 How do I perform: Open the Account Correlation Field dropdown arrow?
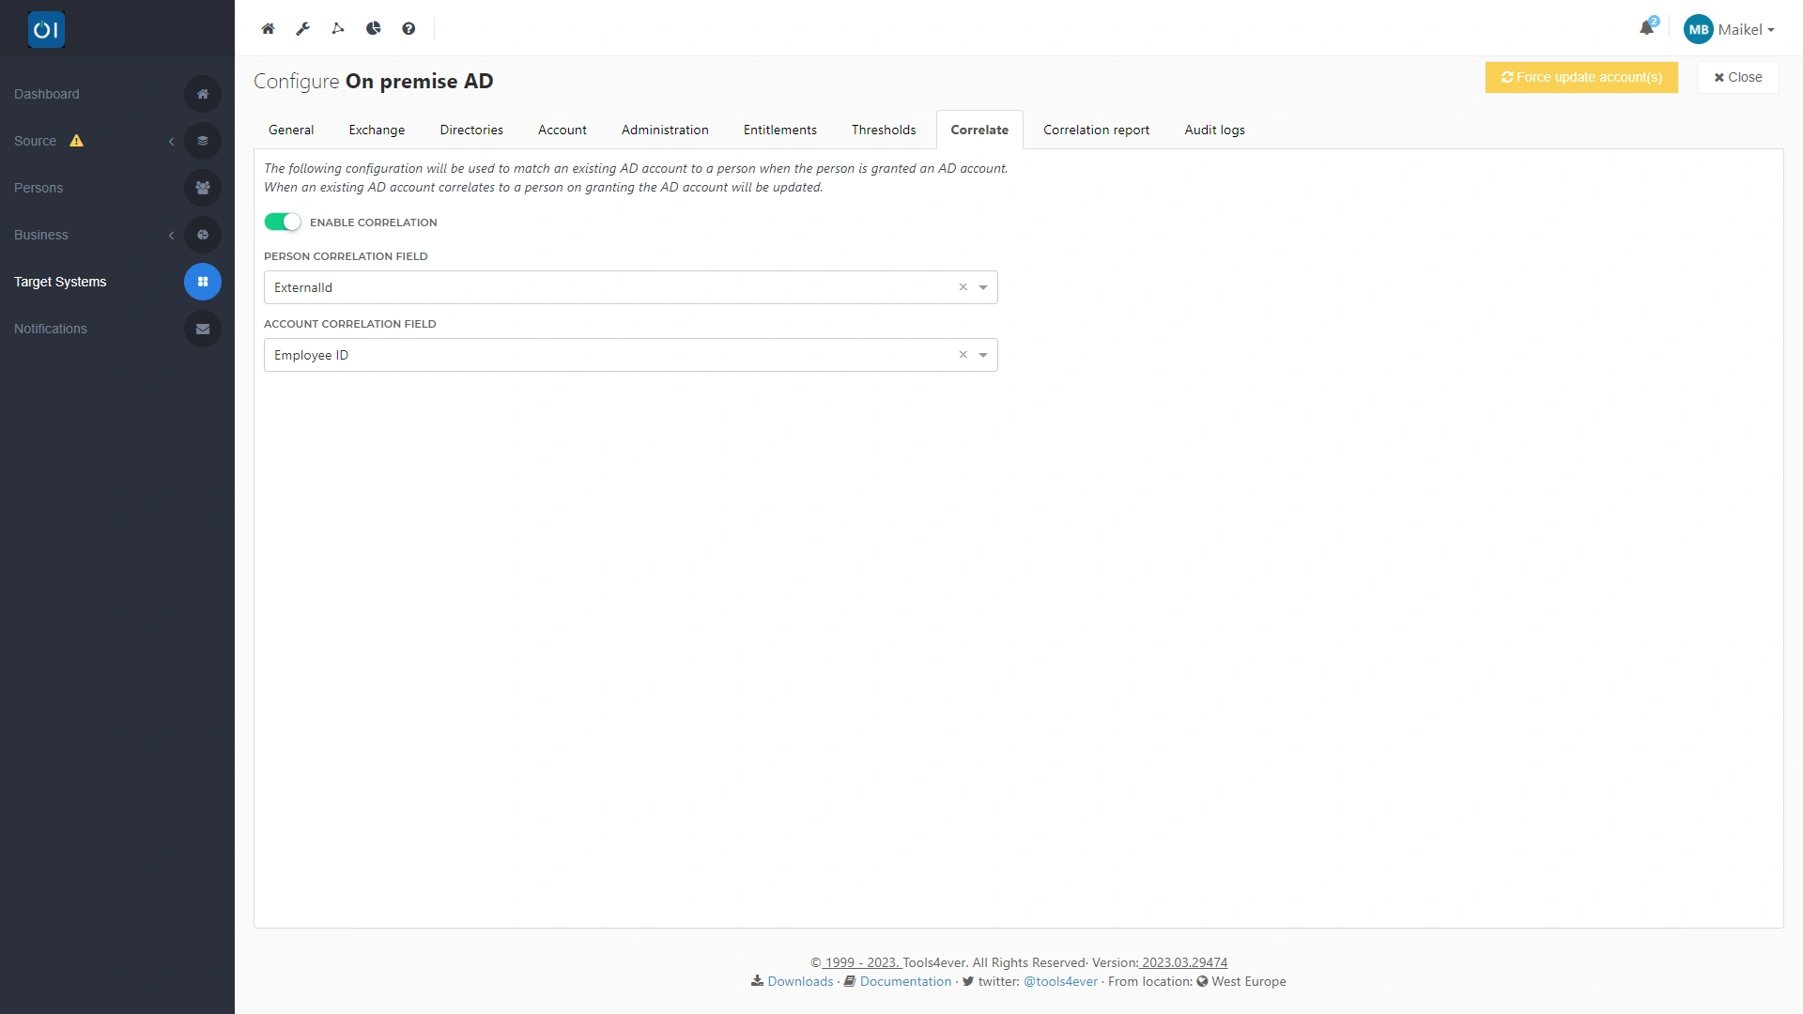coord(983,355)
